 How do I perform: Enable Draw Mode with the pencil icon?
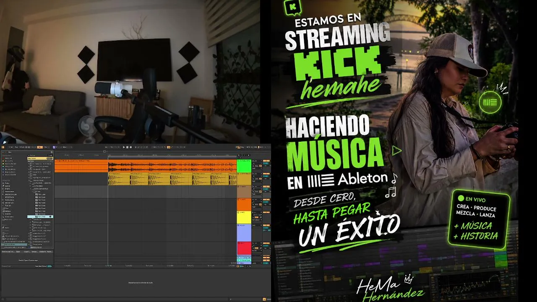coord(236,147)
